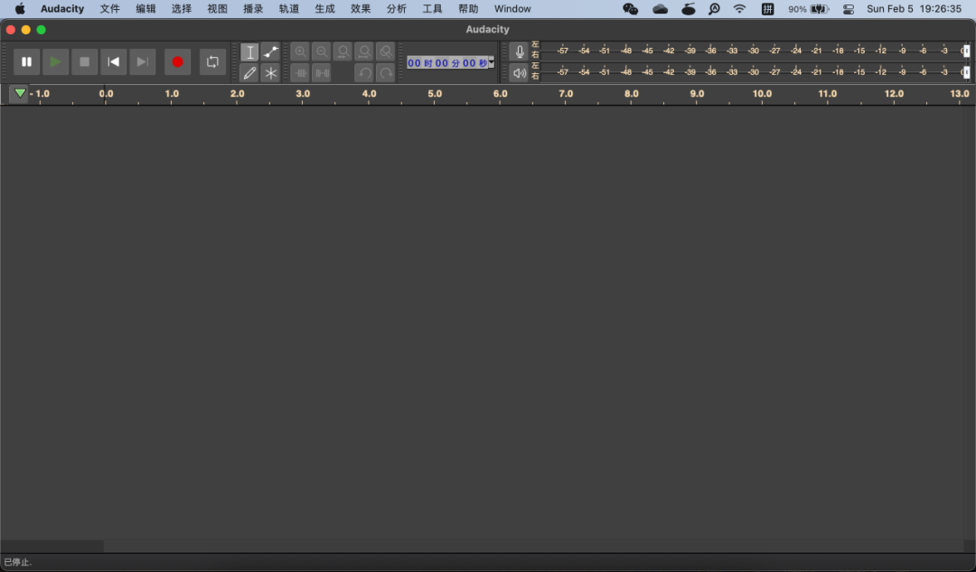Image resolution: width=976 pixels, height=572 pixels.
Task: Click the battery status indicator
Action: click(x=809, y=9)
